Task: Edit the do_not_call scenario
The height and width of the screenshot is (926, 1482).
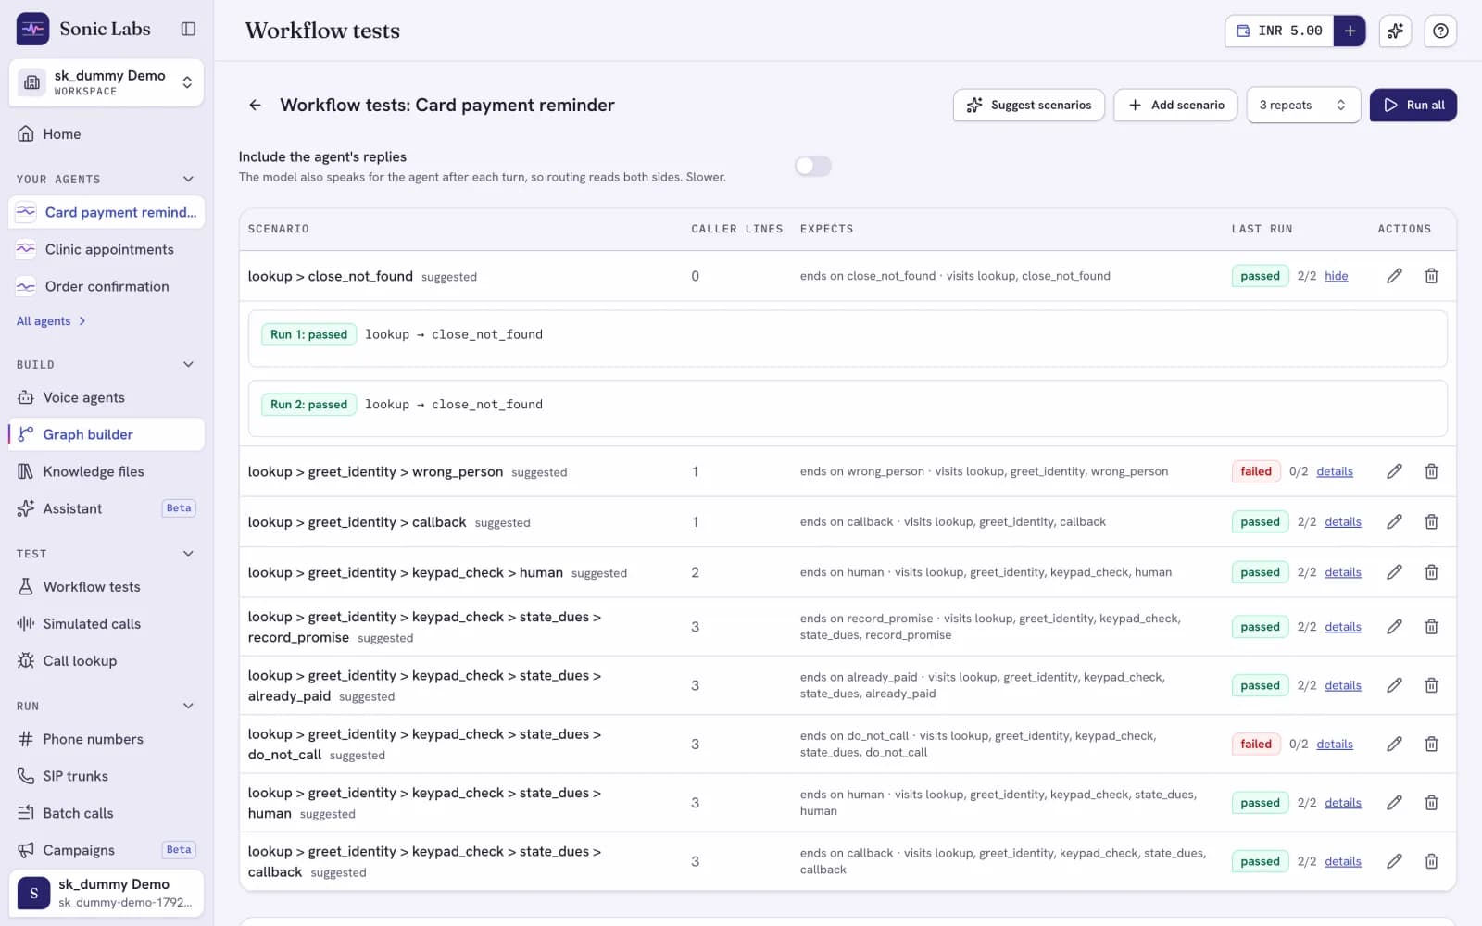Action: click(1394, 745)
